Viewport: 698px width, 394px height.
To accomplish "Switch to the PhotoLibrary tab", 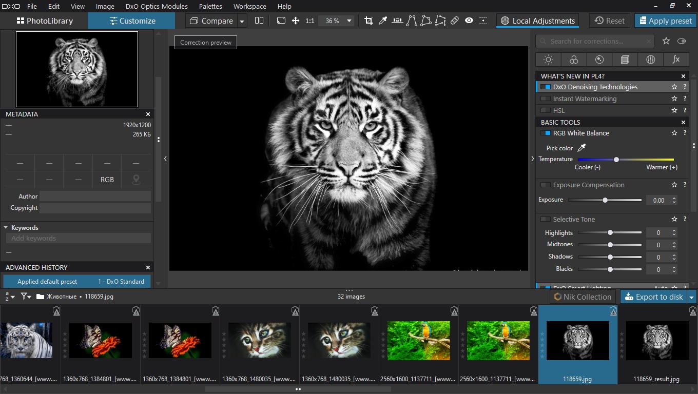I will click(x=44, y=21).
